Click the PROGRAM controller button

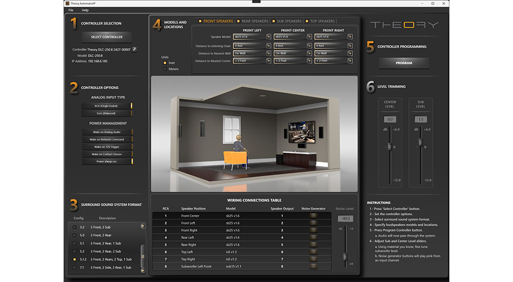404,63
